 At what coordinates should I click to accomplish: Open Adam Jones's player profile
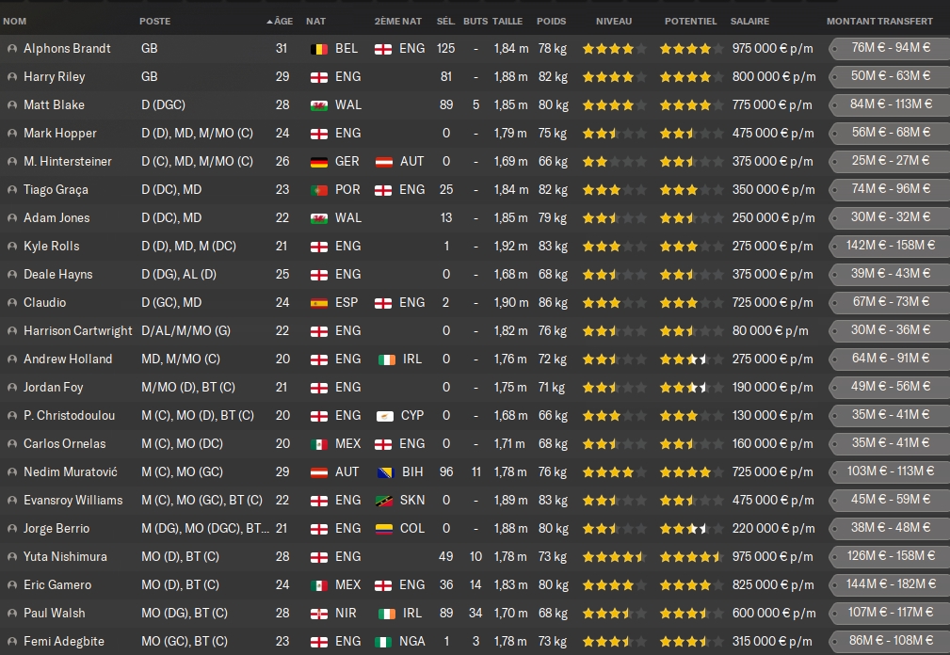coord(56,218)
